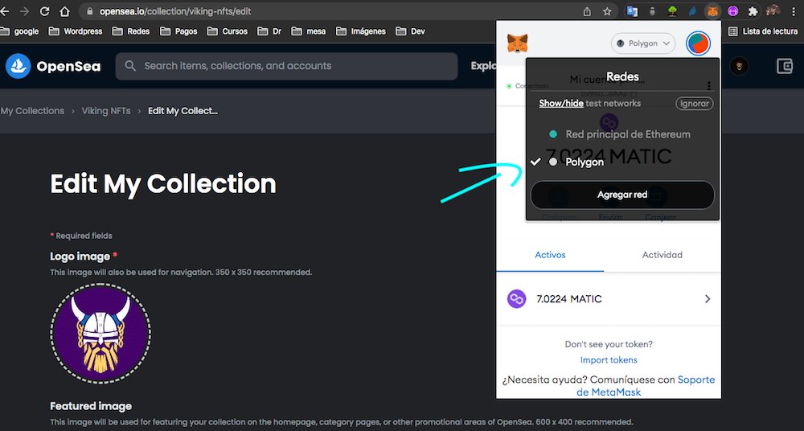Click the browser address bar URL

(175, 11)
